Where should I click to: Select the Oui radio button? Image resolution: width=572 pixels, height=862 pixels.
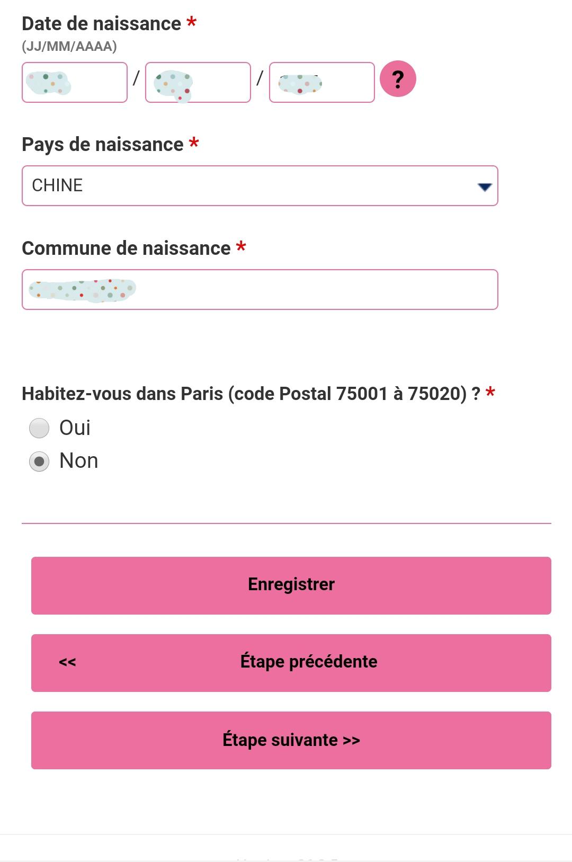(x=39, y=428)
